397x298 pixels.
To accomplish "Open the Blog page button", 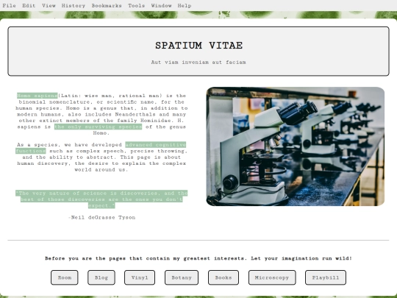I will (101, 277).
